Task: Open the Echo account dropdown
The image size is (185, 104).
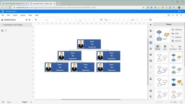Action: tap(180, 12)
